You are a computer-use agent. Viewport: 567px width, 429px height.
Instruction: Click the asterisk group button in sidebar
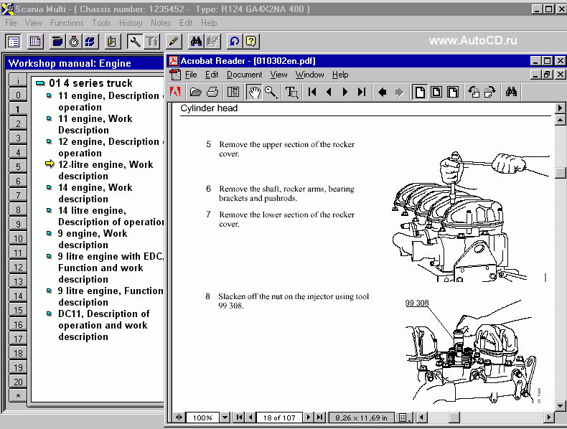point(18,396)
